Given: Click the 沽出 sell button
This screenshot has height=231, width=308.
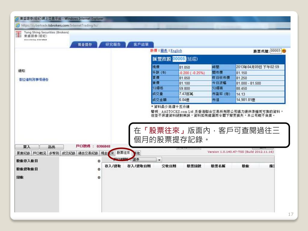Looking at the screenshot, I should tap(52, 147).
